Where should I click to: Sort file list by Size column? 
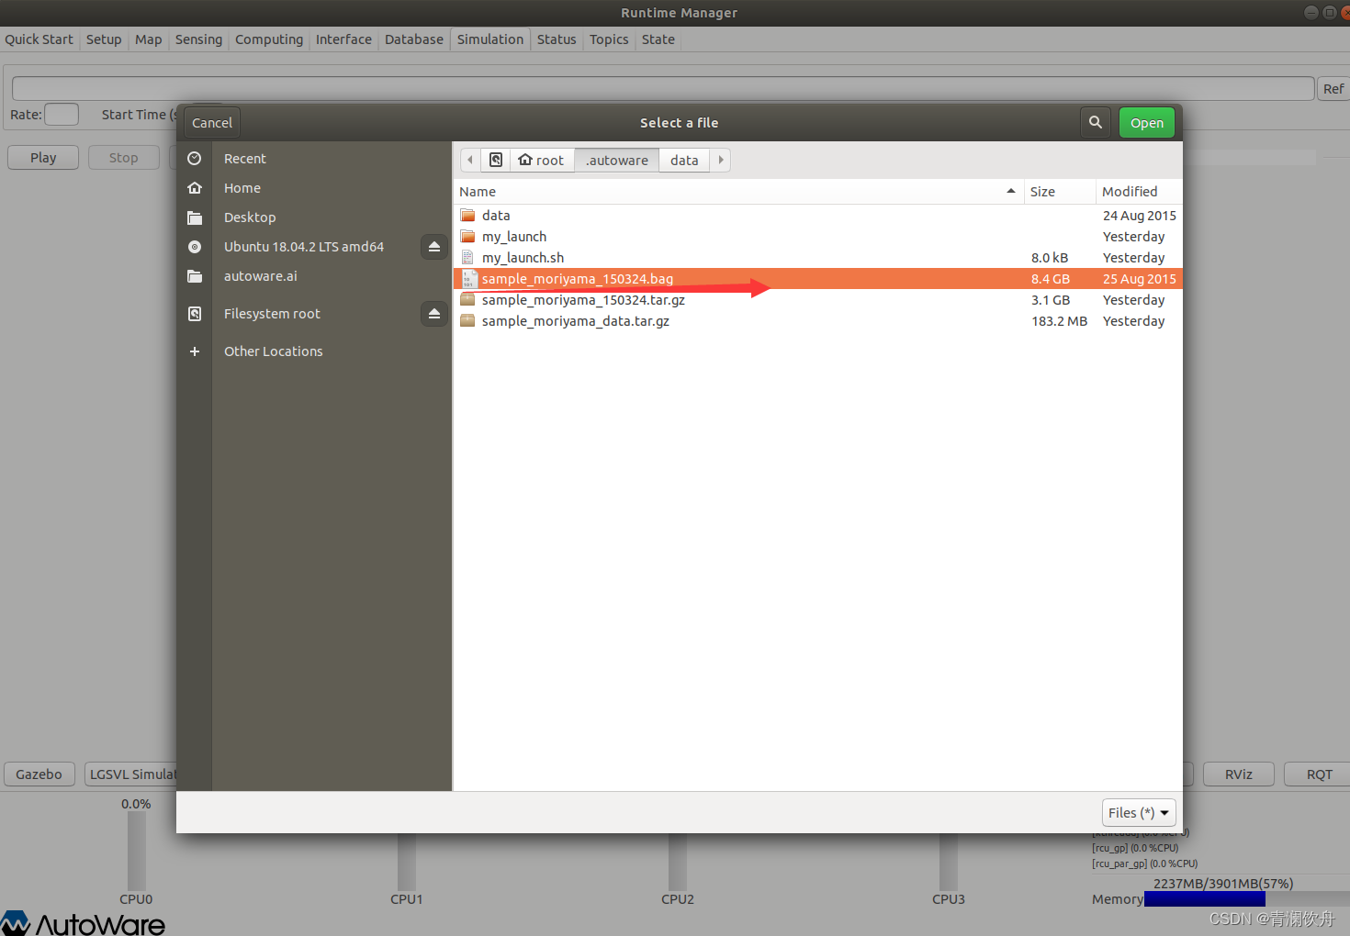coord(1060,191)
